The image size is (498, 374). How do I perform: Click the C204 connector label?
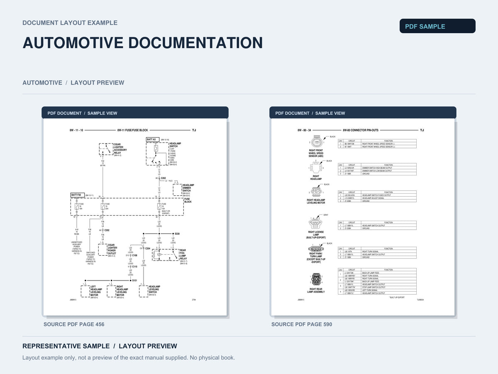click(148, 248)
